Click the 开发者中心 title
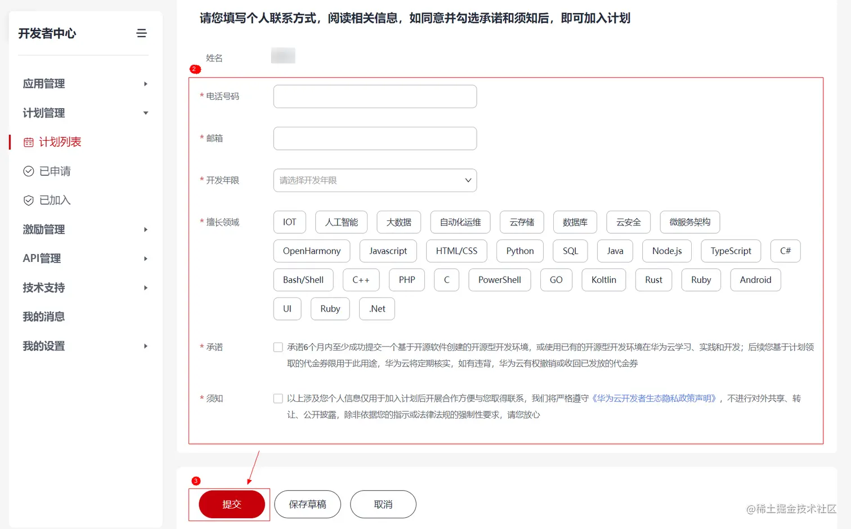Image resolution: width=851 pixels, height=529 pixels. point(47,33)
